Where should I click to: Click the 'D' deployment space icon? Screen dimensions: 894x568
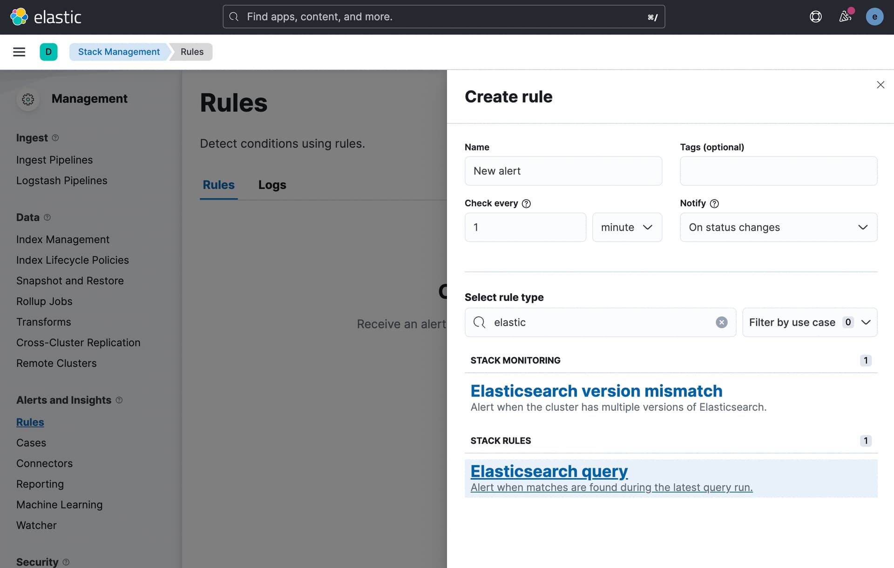coord(48,52)
